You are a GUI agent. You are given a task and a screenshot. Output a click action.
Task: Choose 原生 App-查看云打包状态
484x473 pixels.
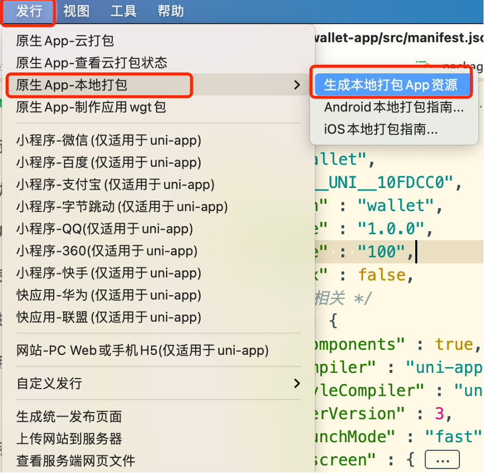click(x=158, y=63)
